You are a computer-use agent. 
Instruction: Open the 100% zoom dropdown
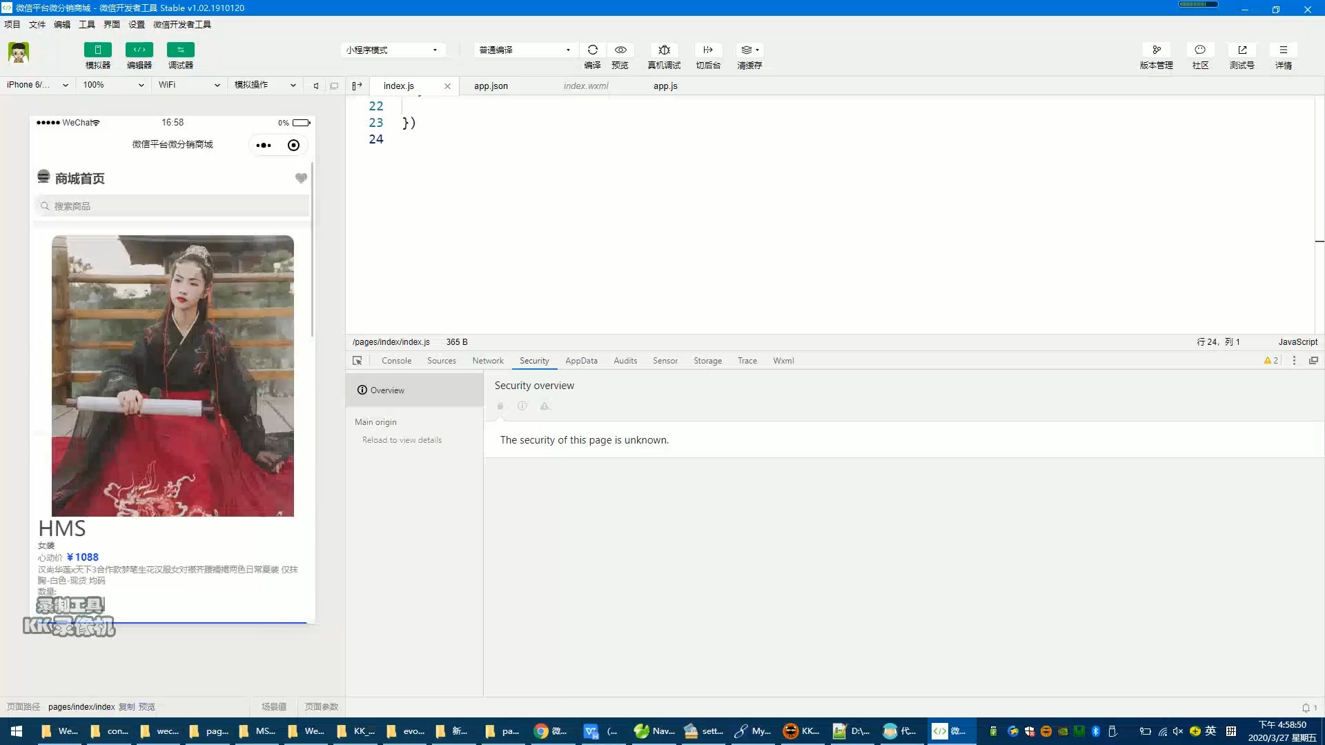tap(113, 85)
